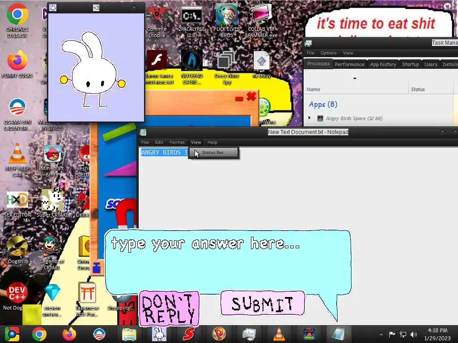Open the CHRONES DISEASE Chrome desktop icon
The image size is (458, 343).
[17, 21]
